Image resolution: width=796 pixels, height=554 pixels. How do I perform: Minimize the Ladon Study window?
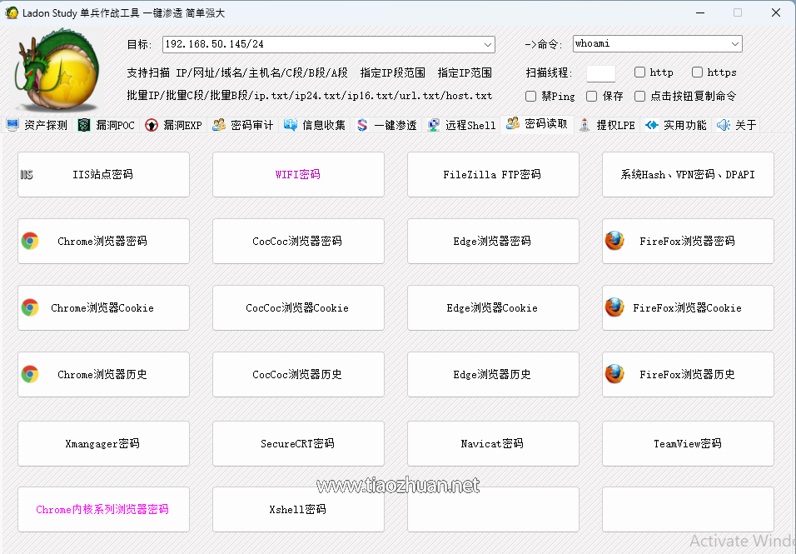(700, 12)
